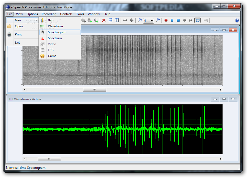This screenshot has width=248, height=178.
Task: Click waveform scrollbar thumb
Action: click(49, 159)
